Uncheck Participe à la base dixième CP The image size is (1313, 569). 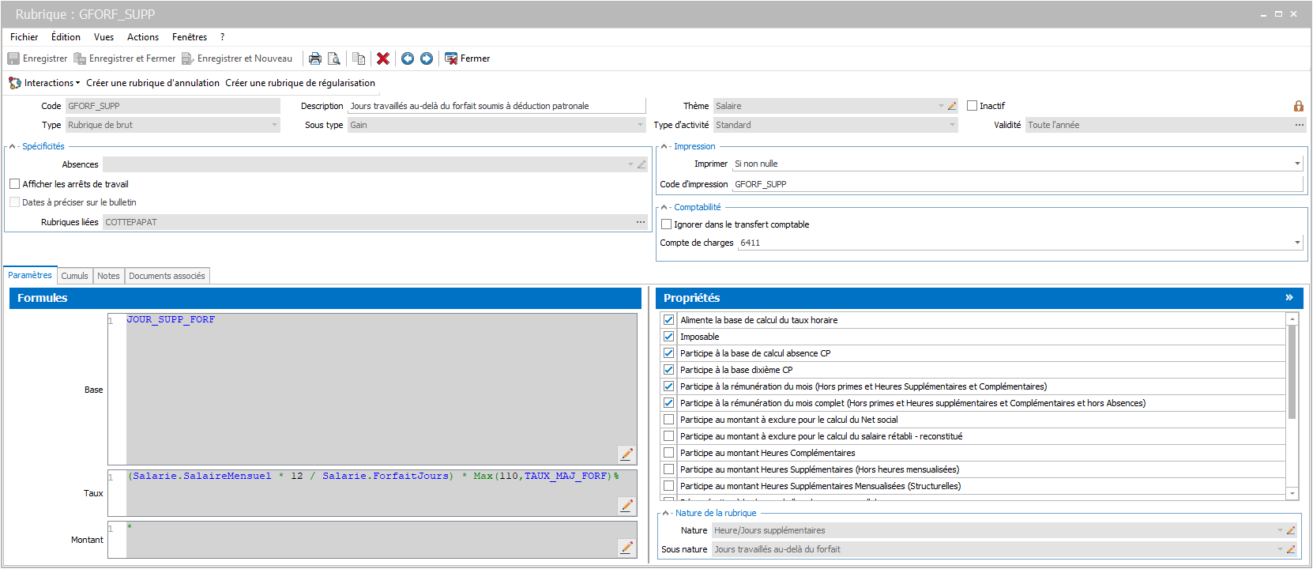(669, 370)
